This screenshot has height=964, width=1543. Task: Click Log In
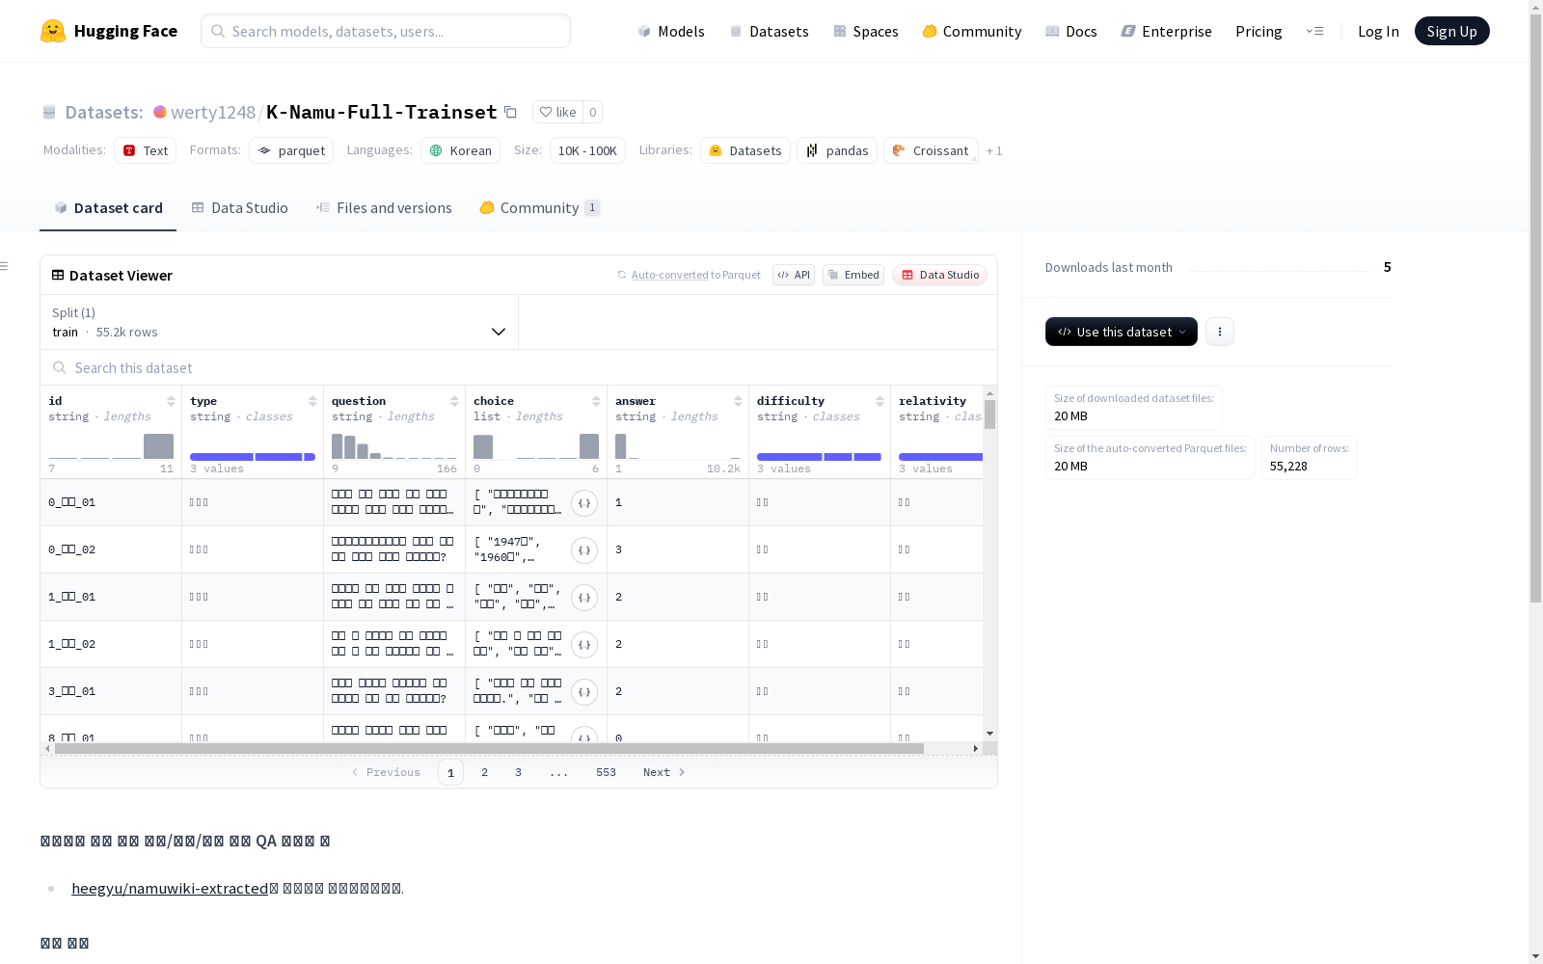pos(1378,31)
